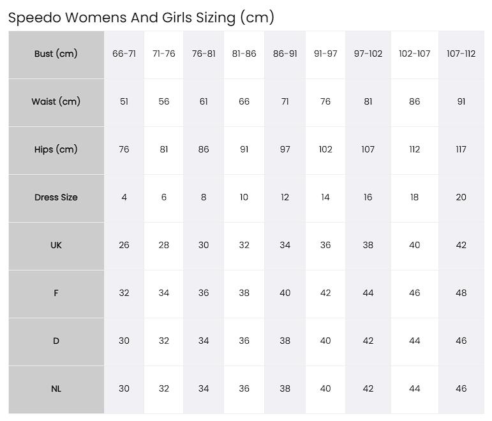
Task: Click the UK row header cell
Action: click(56, 246)
